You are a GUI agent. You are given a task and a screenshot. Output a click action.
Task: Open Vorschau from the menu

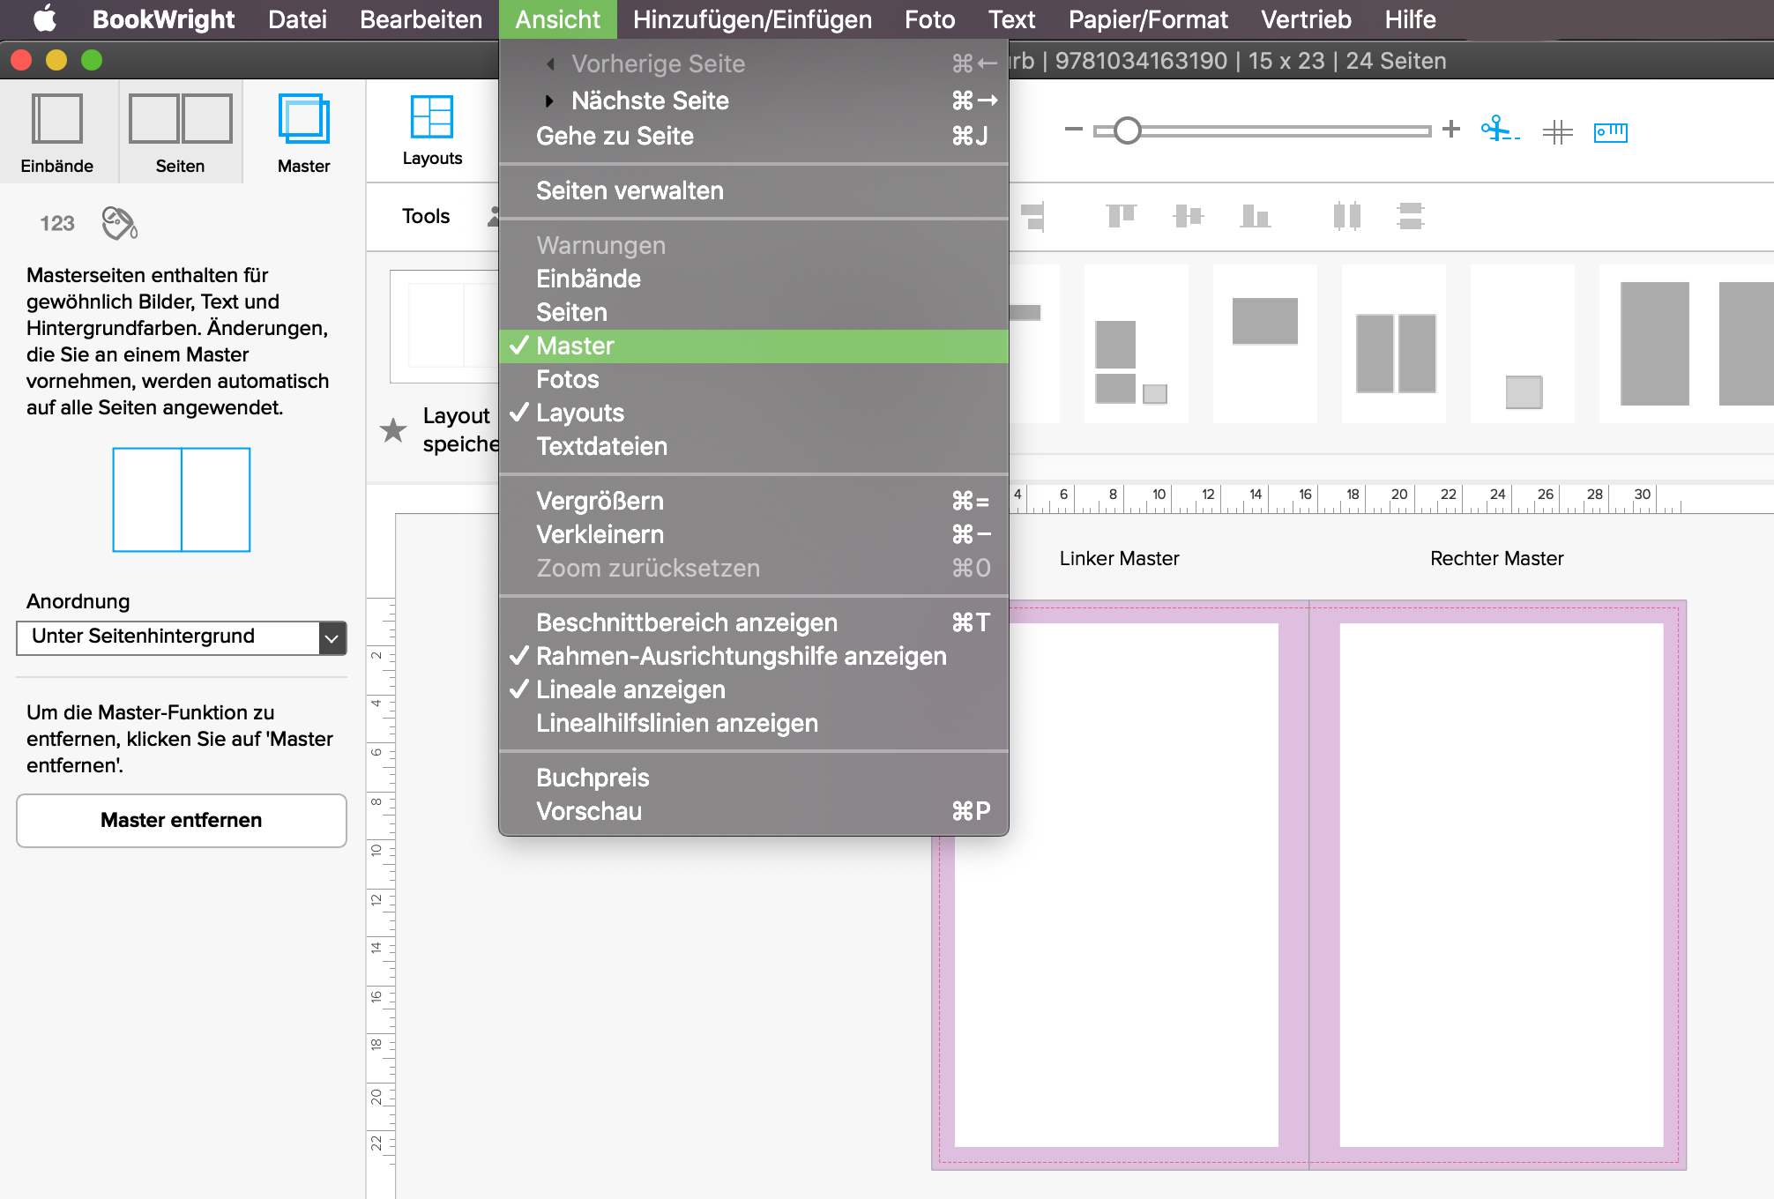(754, 811)
